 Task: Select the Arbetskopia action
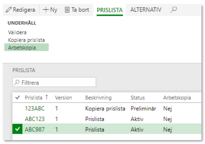pyautogui.click(x=26, y=47)
